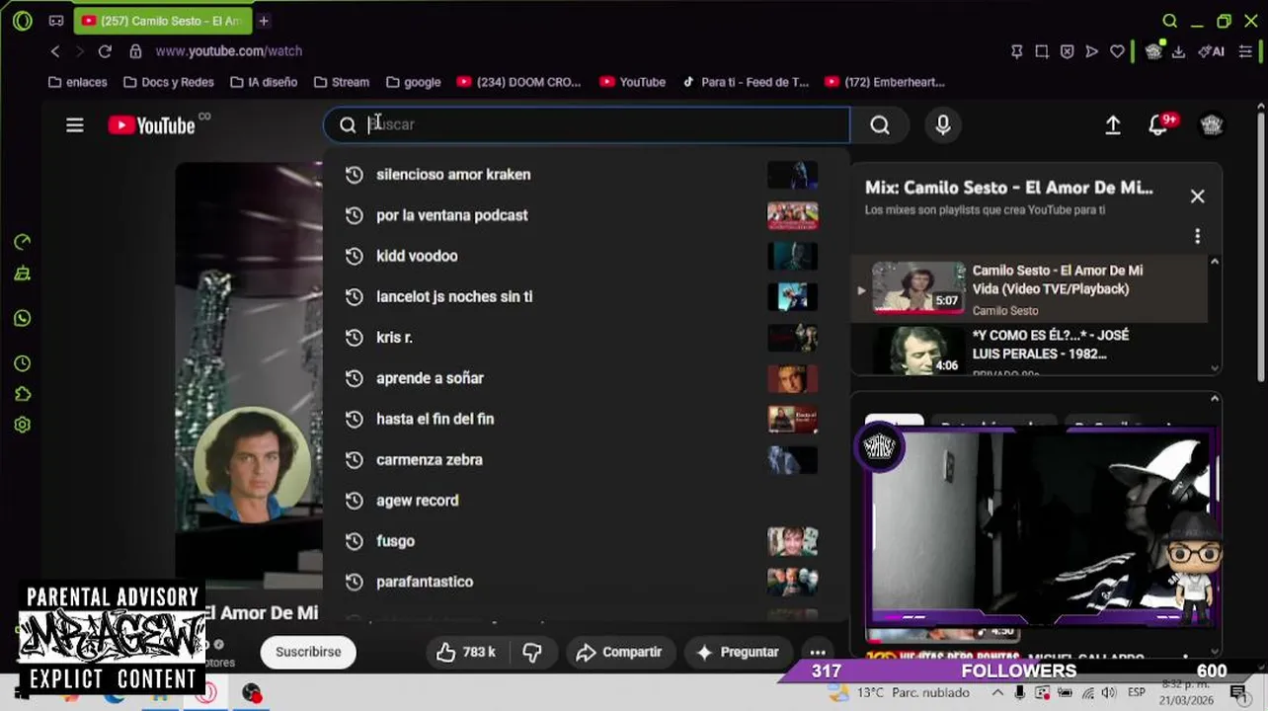Open the google bookmark folder
The width and height of the screenshot is (1268, 711).
click(x=413, y=82)
